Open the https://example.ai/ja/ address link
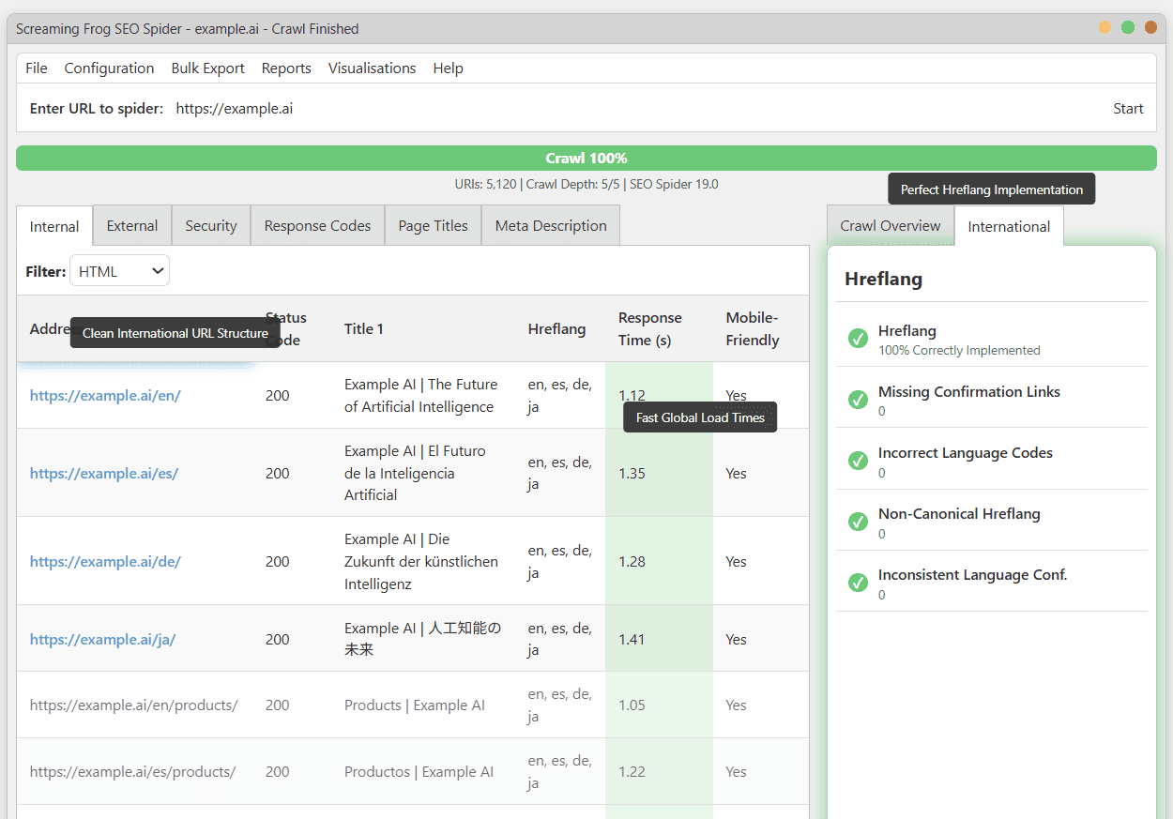 pos(103,640)
